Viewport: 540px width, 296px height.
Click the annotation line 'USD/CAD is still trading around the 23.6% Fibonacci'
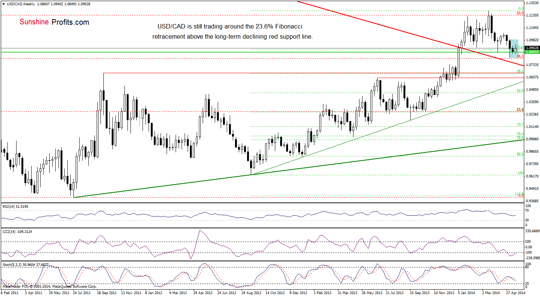pos(229,27)
